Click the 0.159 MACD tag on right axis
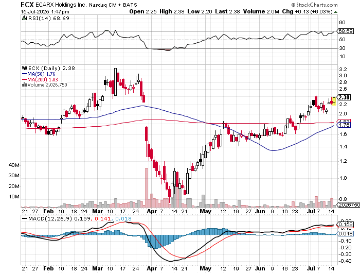 pos(345,225)
